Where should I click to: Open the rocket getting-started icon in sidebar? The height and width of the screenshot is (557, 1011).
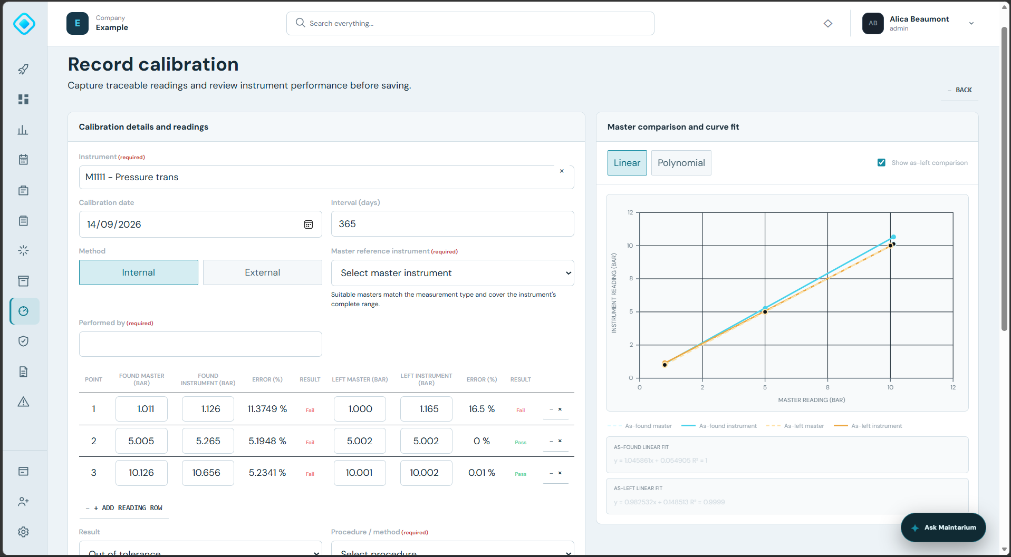point(23,69)
